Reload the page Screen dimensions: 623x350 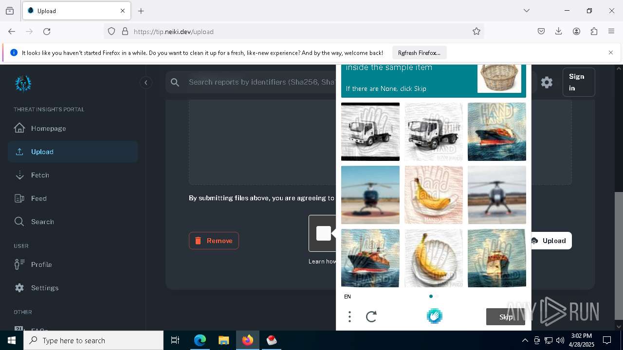tap(47, 31)
